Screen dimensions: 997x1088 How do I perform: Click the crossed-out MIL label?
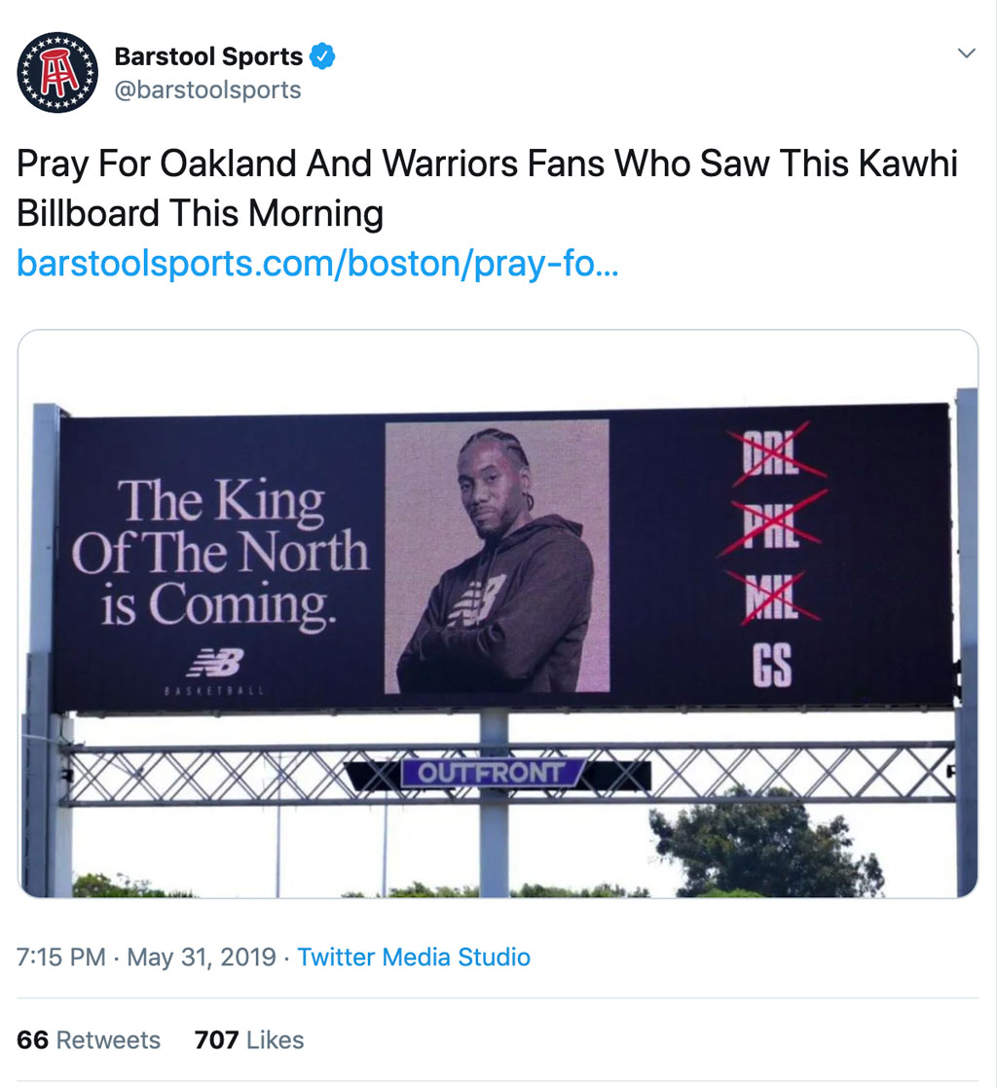click(x=772, y=598)
